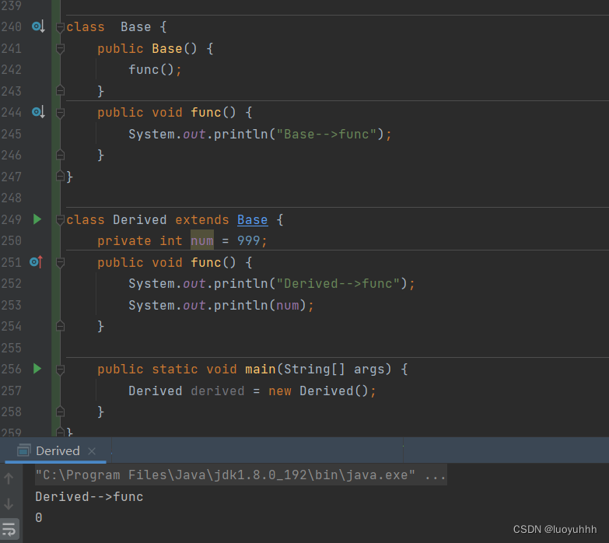The width and height of the screenshot is (609, 543).
Task: Click func() call inside Base constructor
Action: click(152, 70)
